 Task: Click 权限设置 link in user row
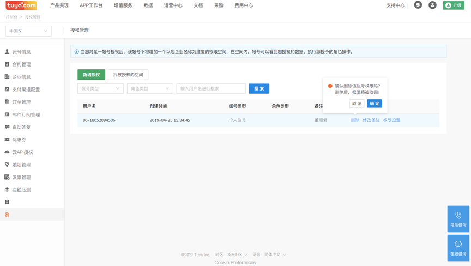(x=391, y=120)
